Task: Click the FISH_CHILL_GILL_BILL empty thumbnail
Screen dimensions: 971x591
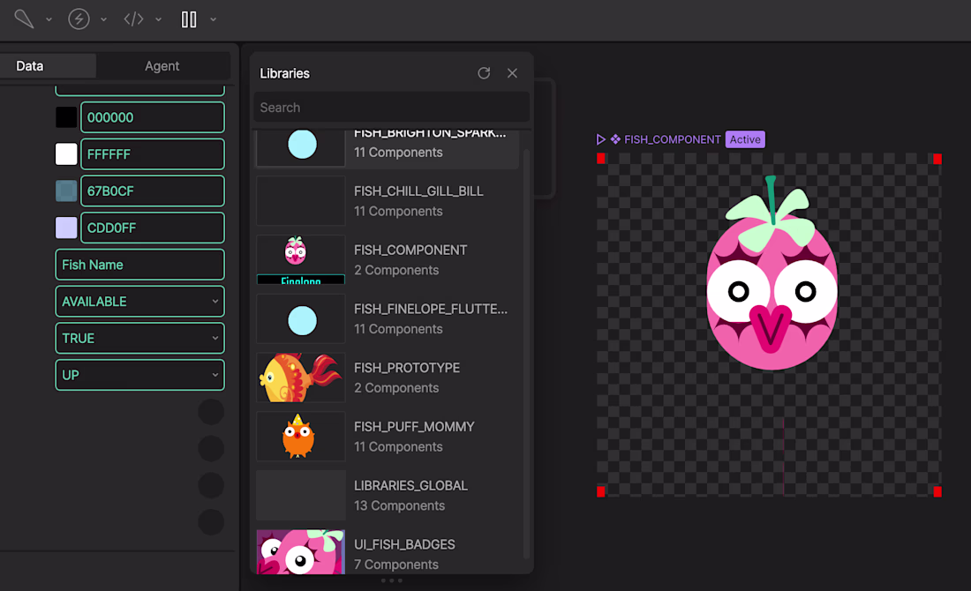Action: tap(301, 200)
